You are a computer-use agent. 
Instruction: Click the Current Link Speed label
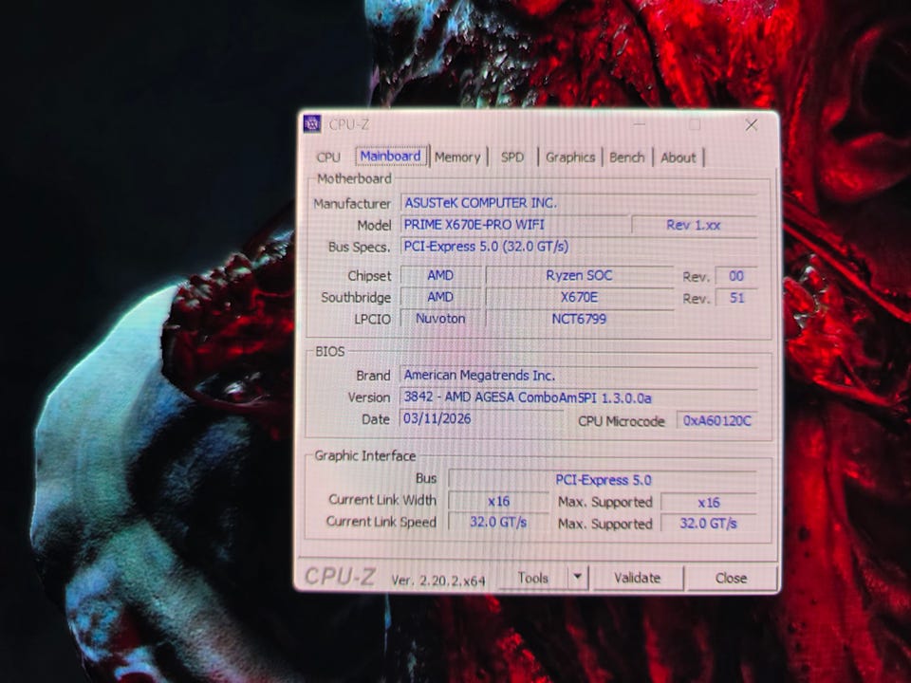[x=381, y=522]
